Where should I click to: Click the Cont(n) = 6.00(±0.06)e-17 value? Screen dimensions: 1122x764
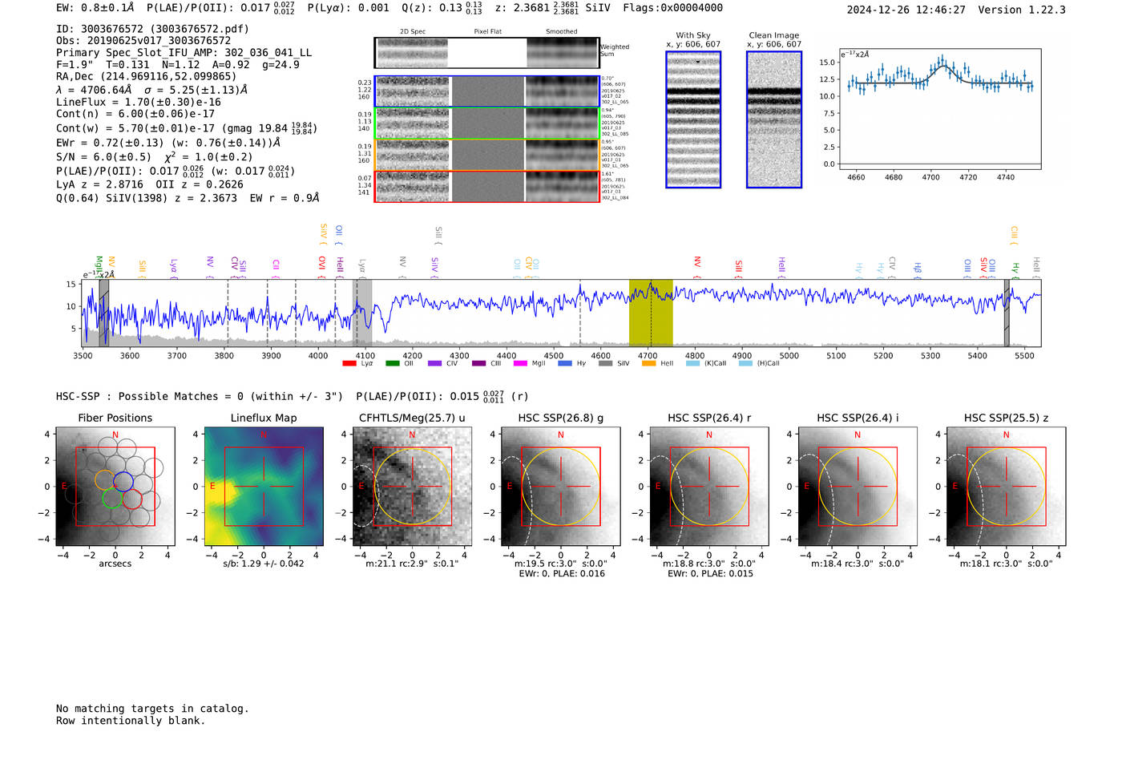[x=135, y=114]
